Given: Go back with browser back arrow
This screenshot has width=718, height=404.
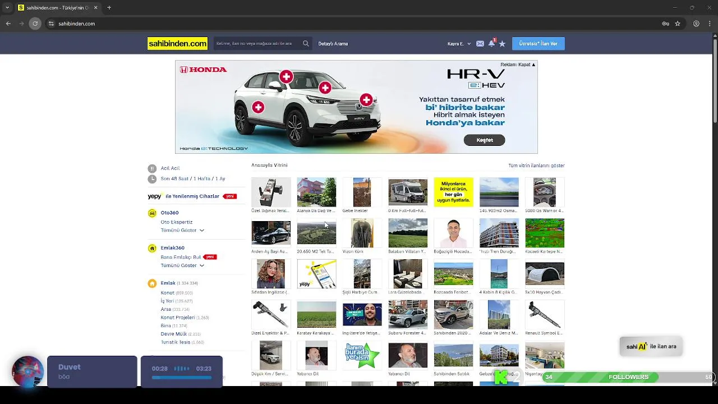Looking at the screenshot, I should pyautogui.click(x=8, y=24).
